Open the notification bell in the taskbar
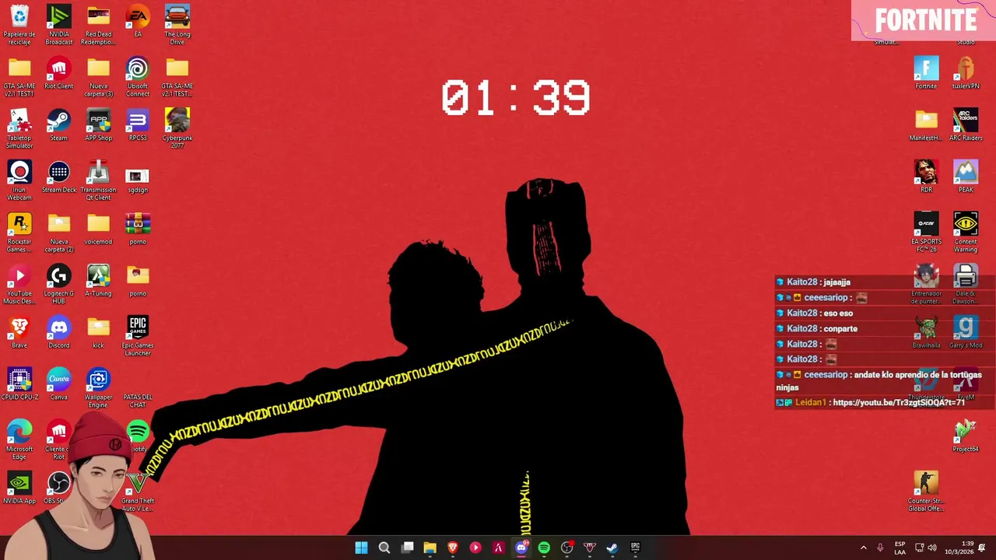The image size is (996, 560). pyautogui.click(x=982, y=548)
